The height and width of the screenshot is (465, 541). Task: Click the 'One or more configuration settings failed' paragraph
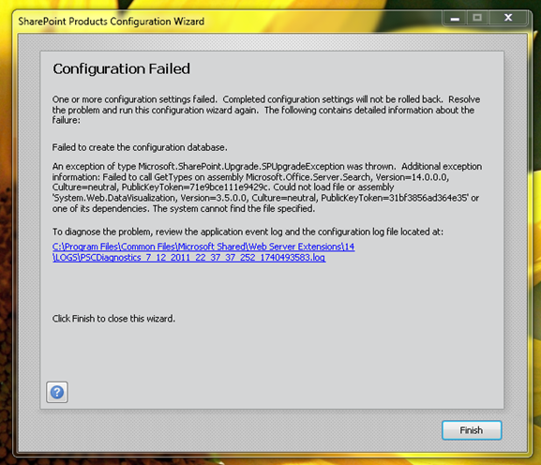point(266,110)
